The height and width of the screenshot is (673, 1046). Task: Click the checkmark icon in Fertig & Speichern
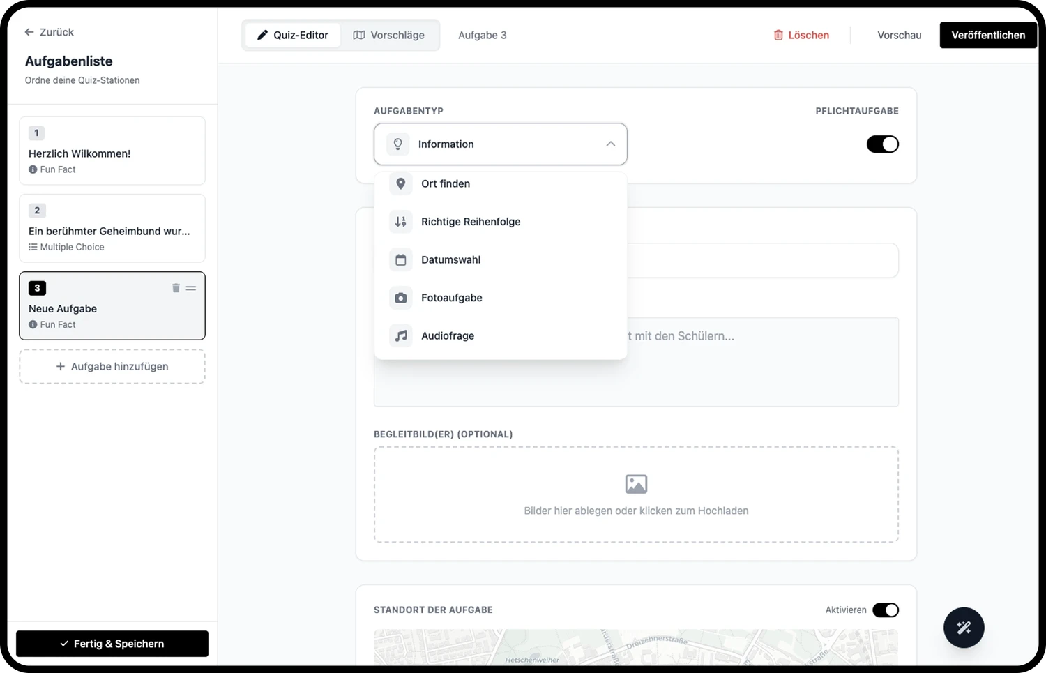tap(64, 644)
